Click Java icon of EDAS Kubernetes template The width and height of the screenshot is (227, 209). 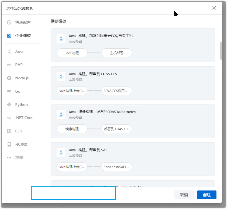pyautogui.click(x=61, y=114)
